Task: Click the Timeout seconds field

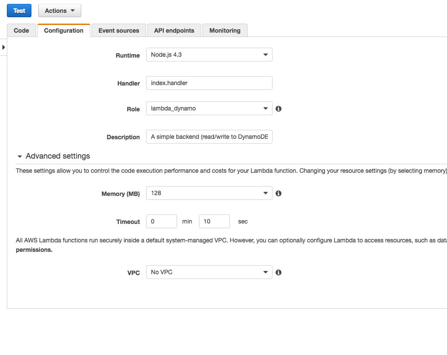Action: 214,221
